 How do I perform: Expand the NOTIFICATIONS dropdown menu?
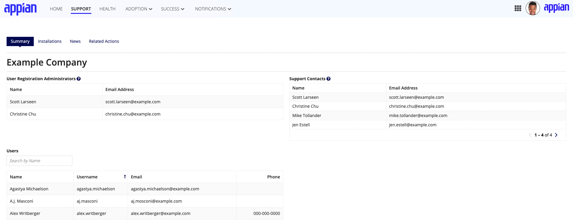click(x=213, y=9)
